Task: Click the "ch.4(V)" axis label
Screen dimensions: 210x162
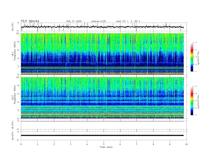Action: click(x=13, y=136)
